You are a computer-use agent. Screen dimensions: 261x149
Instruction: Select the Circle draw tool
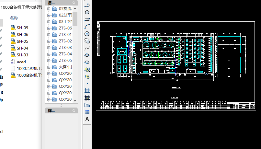click(x=87, y=34)
